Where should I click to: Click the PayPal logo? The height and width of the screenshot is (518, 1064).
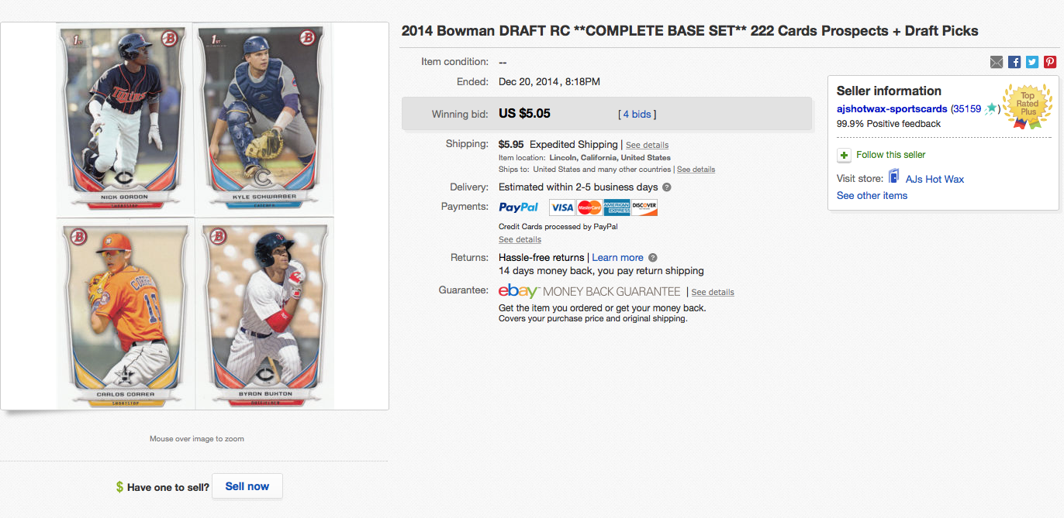(519, 208)
